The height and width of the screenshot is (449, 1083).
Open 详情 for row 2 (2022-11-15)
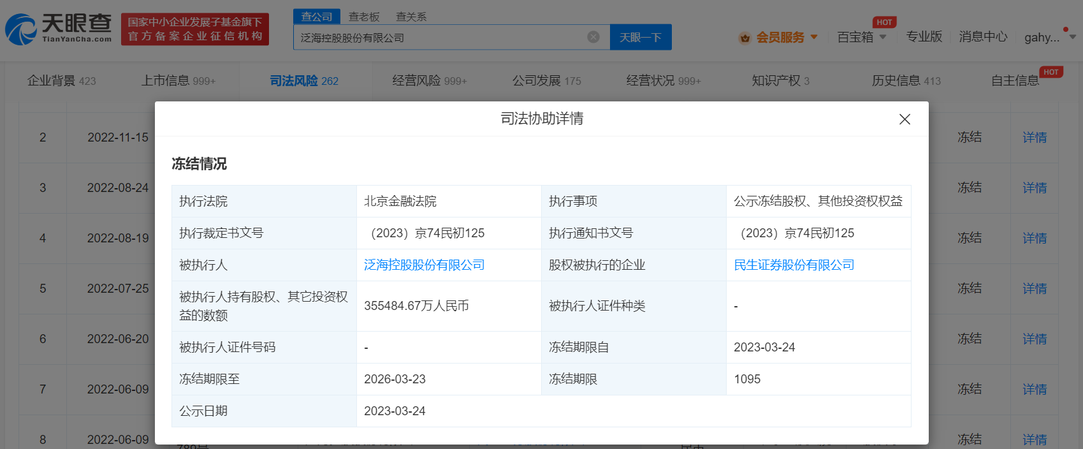click(1035, 137)
